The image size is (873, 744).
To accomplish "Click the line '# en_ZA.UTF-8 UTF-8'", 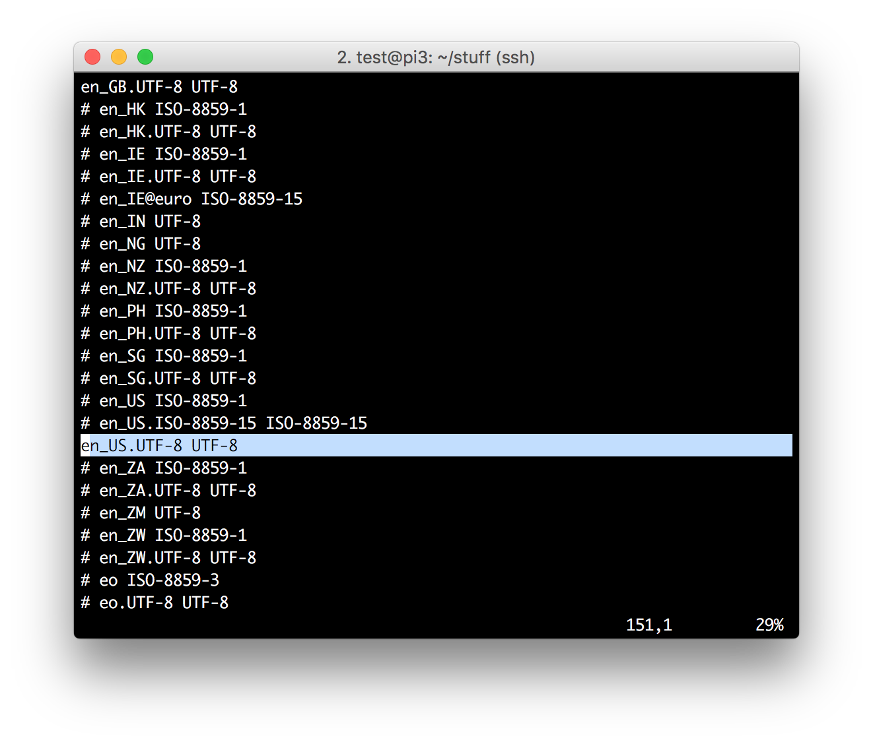I will (x=168, y=491).
